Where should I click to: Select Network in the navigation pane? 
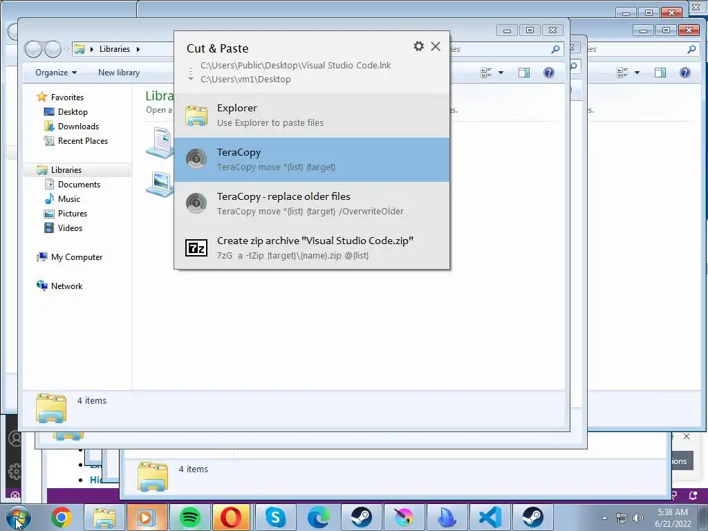(x=66, y=286)
